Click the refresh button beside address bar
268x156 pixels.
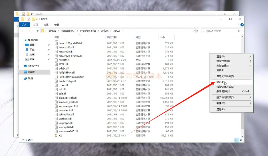[198, 31]
